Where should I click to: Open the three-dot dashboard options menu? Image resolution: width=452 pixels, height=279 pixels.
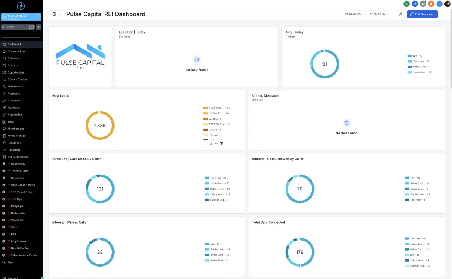(444, 14)
